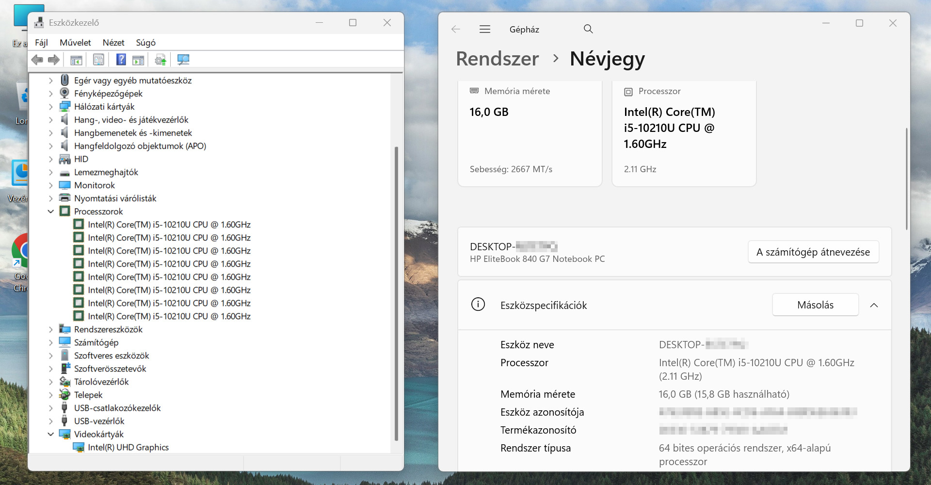Select the printer icon beside Nyomtatási várólisták
The image size is (931, 485).
click(x=64, y=198)
